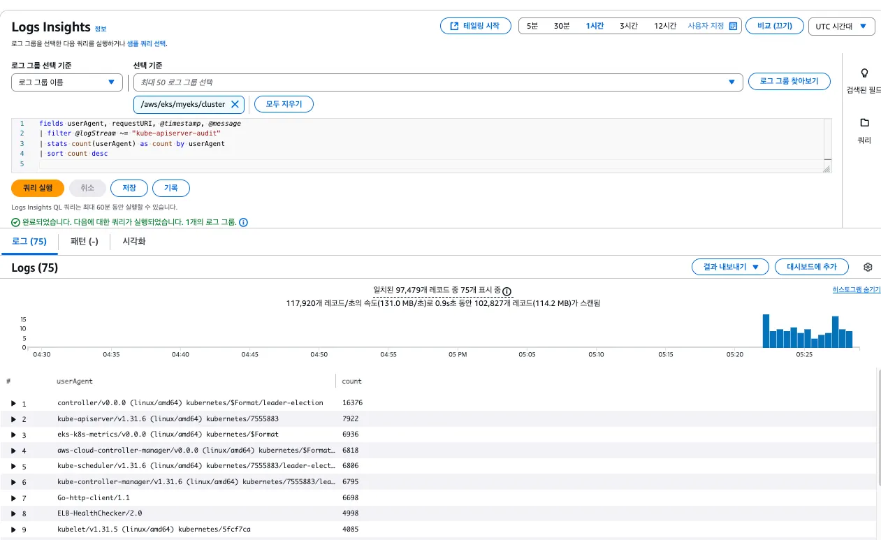
Task: Expand row 5 kube-scheduler entry
Action: [13, 467]
